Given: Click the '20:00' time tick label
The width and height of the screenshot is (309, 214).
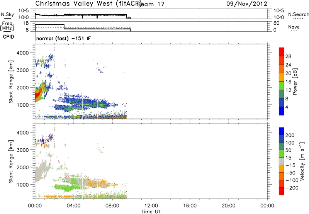Looking at the screenshot, I should point(229,206).
